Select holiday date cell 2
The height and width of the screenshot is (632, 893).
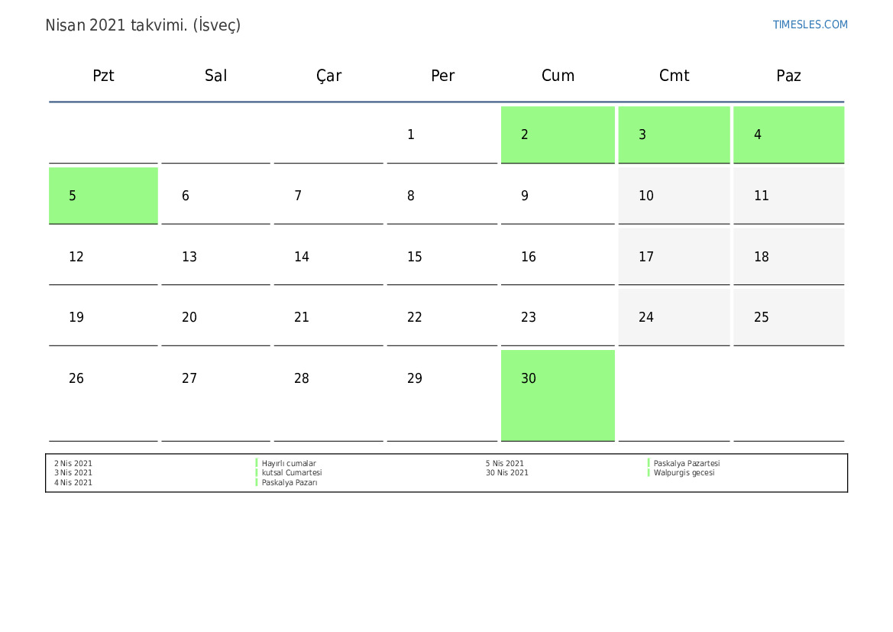pos(558,135)
